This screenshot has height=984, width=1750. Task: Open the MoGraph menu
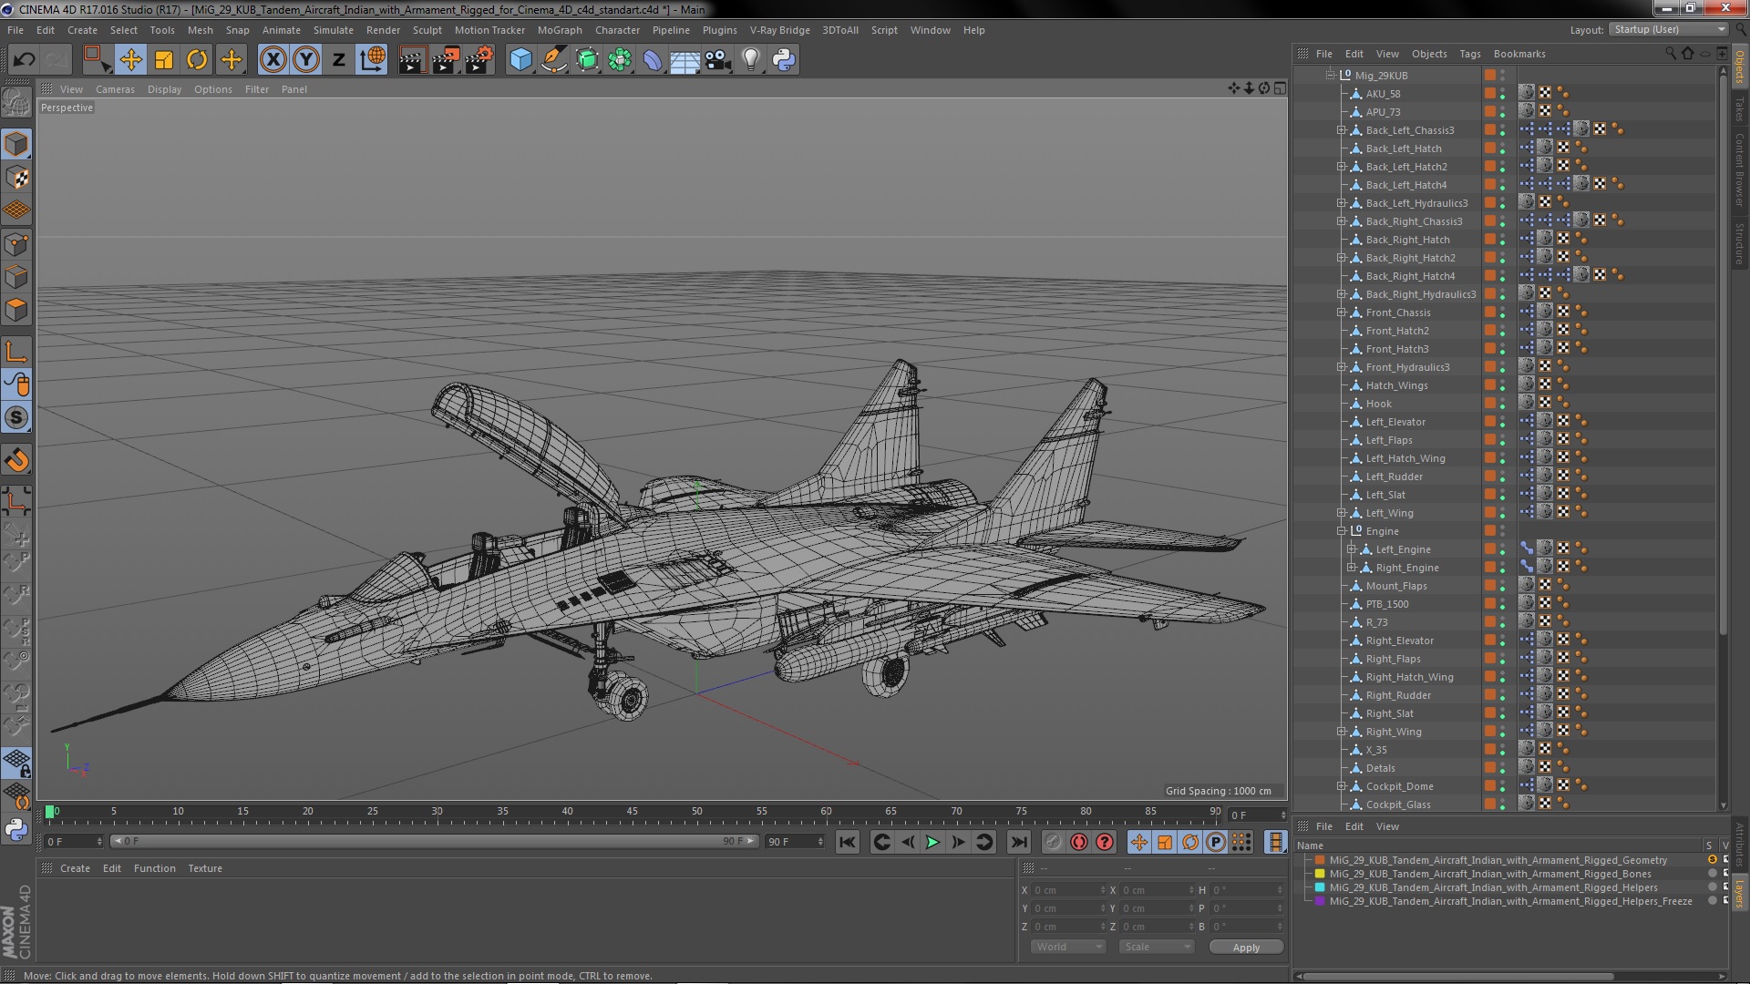pos(560,30)
